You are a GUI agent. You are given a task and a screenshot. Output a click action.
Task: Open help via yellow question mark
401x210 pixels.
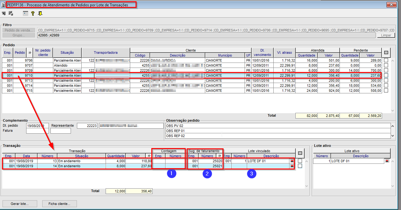(x=33, y=13)
